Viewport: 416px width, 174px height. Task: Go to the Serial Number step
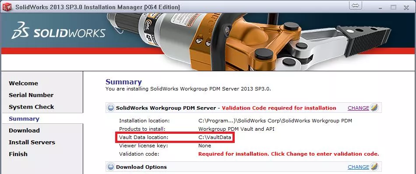pos(31,95)
